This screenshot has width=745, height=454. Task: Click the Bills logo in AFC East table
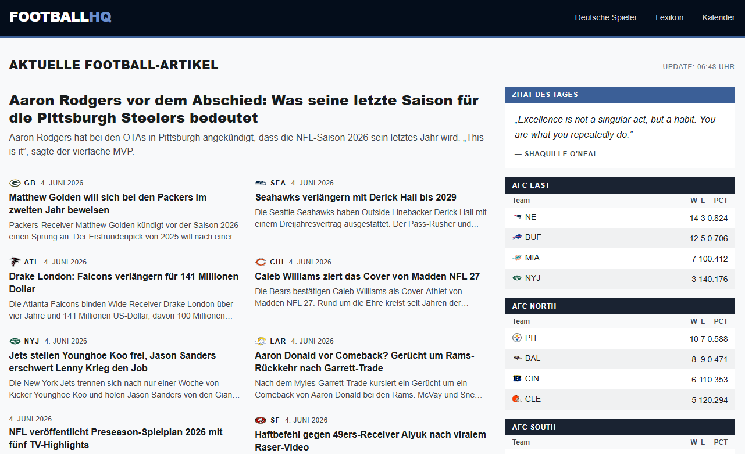(x=517, y=237)
